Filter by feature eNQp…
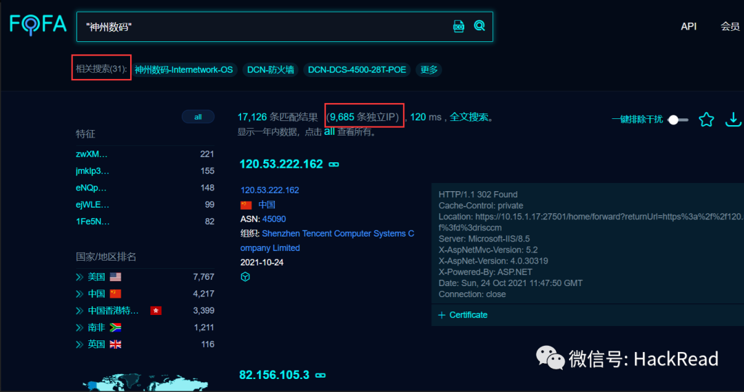 (x=91, y=188)
